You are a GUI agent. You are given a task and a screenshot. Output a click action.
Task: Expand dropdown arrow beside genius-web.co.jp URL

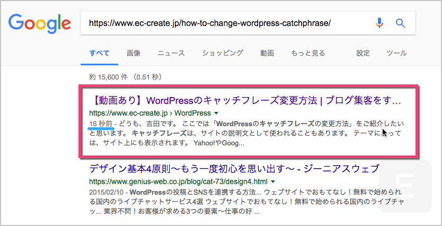pyautogui.click(x=273, y=181)
